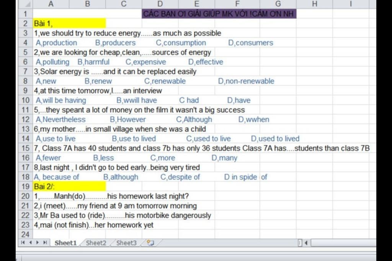Click answer 'C had'
This screenshot has height=261, width=392.
pos(189,100)
